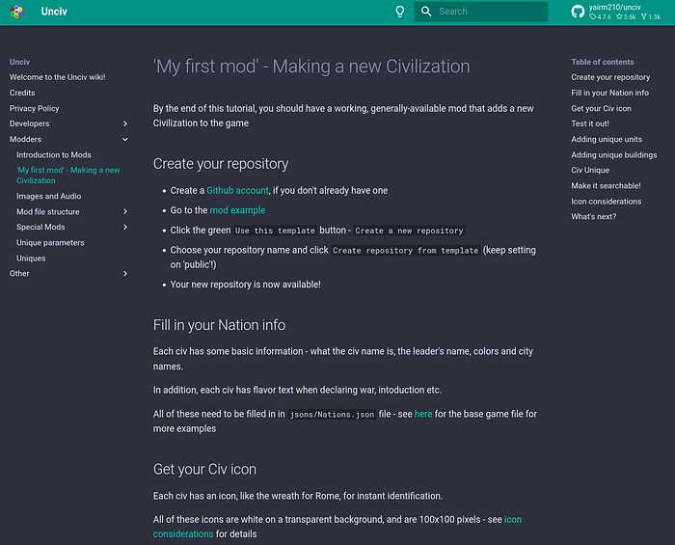Open Uniques page in sidebar
This screenshot has width=675, height=545.
(x=31, y=259)
